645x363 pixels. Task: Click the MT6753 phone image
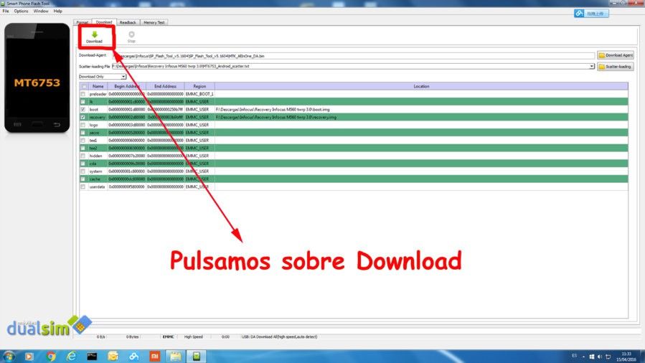click(37, 77)
